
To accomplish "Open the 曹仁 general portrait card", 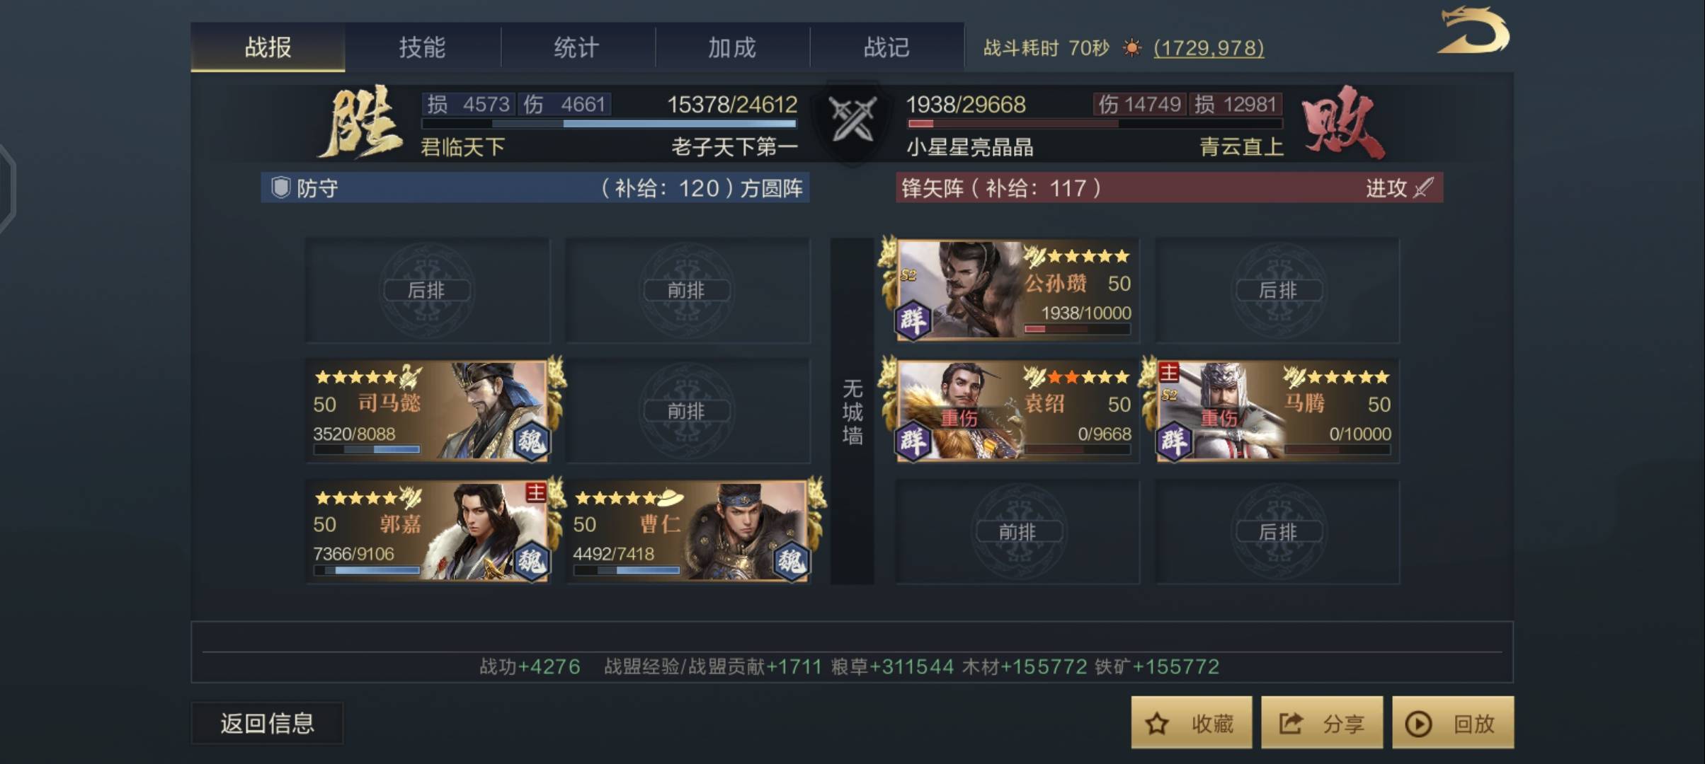I will [688, 531].
